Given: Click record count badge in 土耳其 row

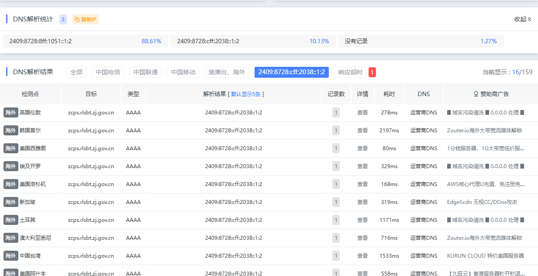Looking at the screenshot, I should pos(336,220).
